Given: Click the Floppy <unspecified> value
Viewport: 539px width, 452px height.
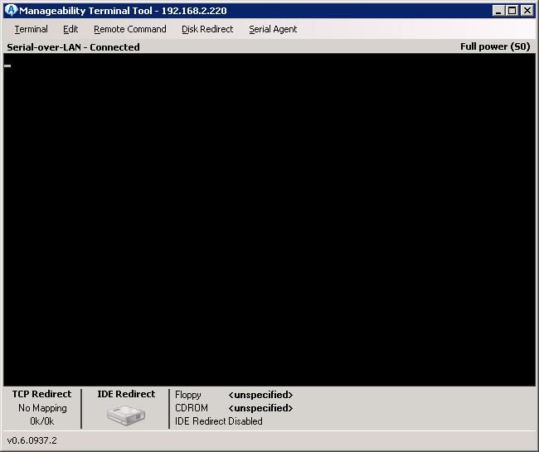Looking at the screenshot, I should pos(260,395).
